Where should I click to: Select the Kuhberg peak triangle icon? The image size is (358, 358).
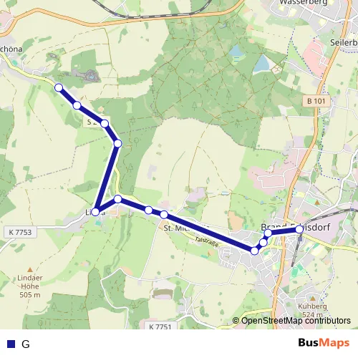[x=313, y=299]
